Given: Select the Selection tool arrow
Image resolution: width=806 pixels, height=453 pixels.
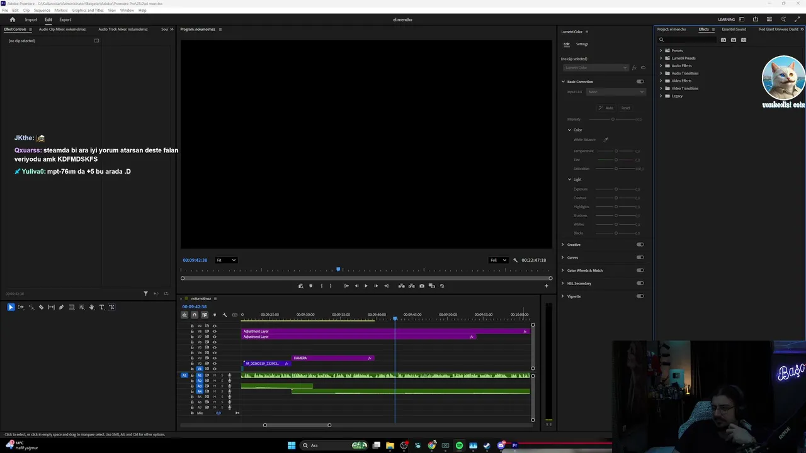Looking at the screenshot, I should tap(11, 307).
